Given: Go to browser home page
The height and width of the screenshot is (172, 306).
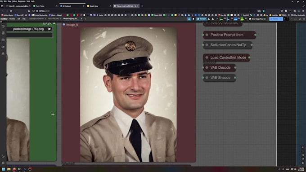Looking at the screenshot, I should [x=29, y=11].
